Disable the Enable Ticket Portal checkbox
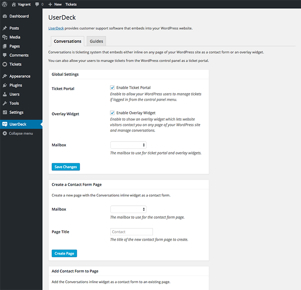The width and height of the screenshot is (301, 290). [x=113, y=88]
